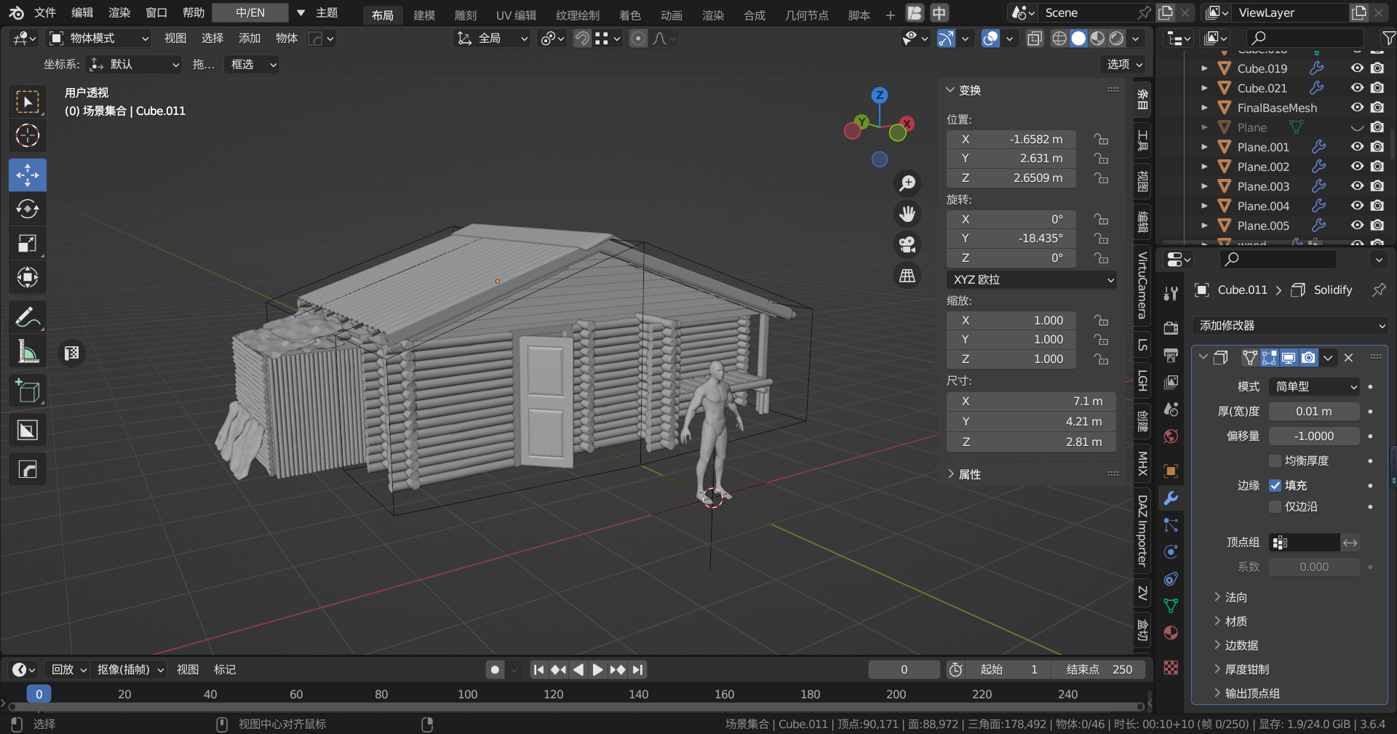
Task: Select the Scale tool in toolbar
Action: (x=28, y=244)
